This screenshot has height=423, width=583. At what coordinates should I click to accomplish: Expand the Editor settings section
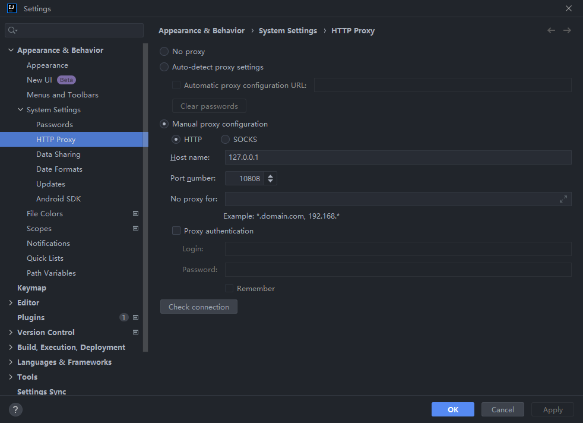coord(11,303)
